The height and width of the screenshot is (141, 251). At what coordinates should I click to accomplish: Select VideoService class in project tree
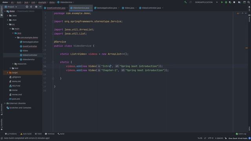29,60
